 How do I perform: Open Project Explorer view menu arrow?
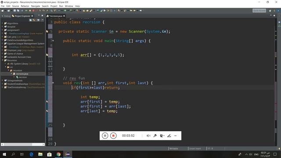click(x=42, y=20)
